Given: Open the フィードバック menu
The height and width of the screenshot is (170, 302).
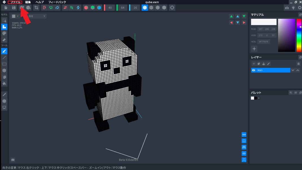Looking at the screenshot, I should point(57,2).
